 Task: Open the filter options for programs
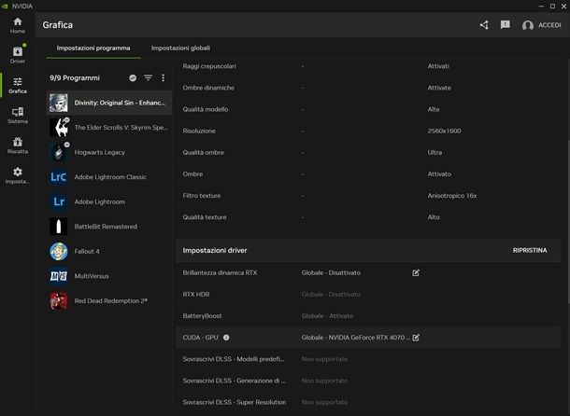[x=148, y=78]
